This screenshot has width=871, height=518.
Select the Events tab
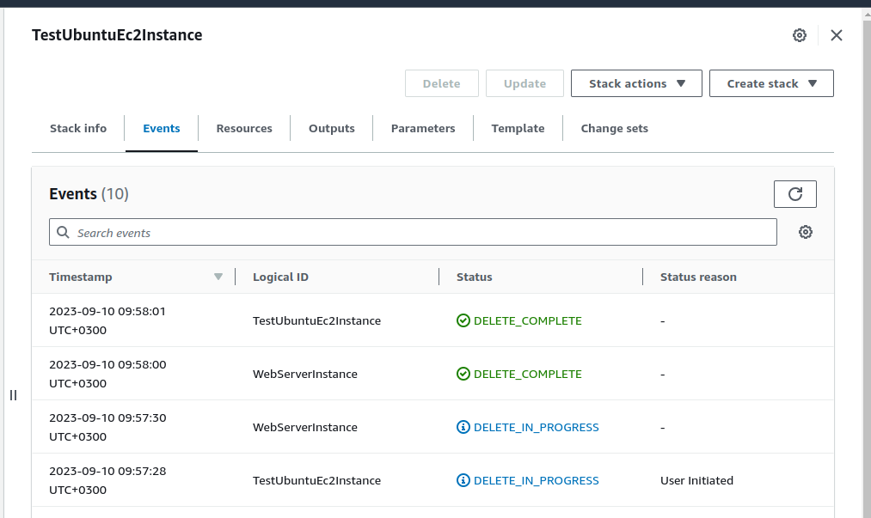tap(162, 128)
